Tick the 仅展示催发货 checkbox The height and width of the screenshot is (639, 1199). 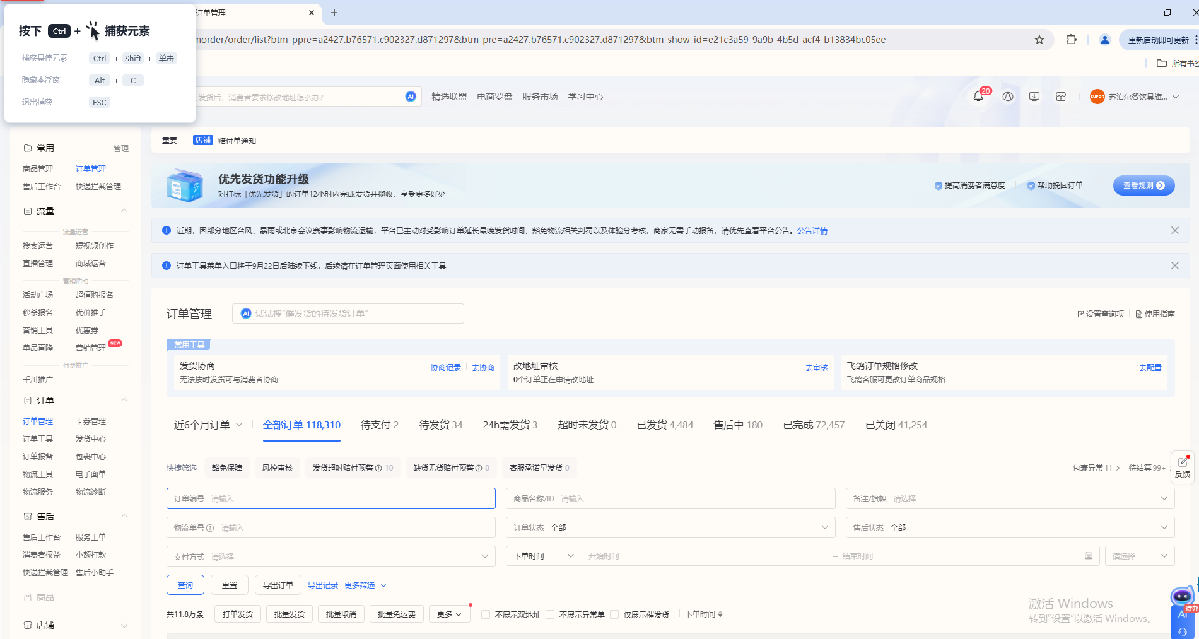tap(614, 614)
